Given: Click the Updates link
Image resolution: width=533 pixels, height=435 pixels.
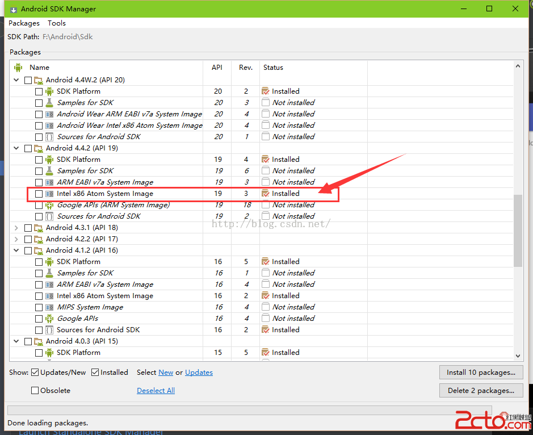Looking at the screenshot, I should 199,373.
